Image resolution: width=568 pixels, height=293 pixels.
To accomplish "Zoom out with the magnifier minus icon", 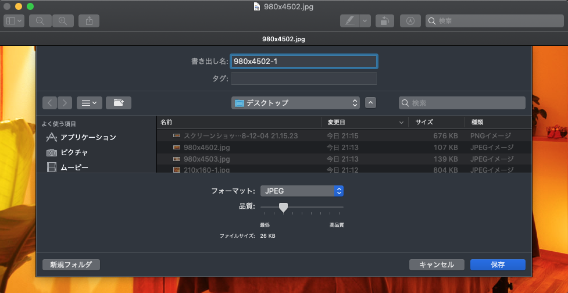I will 40,21.
